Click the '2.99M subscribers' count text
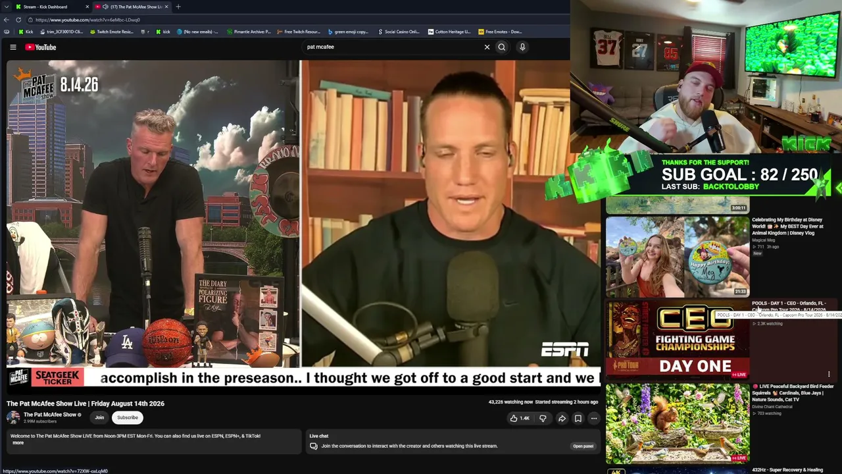The height and width of the screenshot is (474, 842). 39,421
